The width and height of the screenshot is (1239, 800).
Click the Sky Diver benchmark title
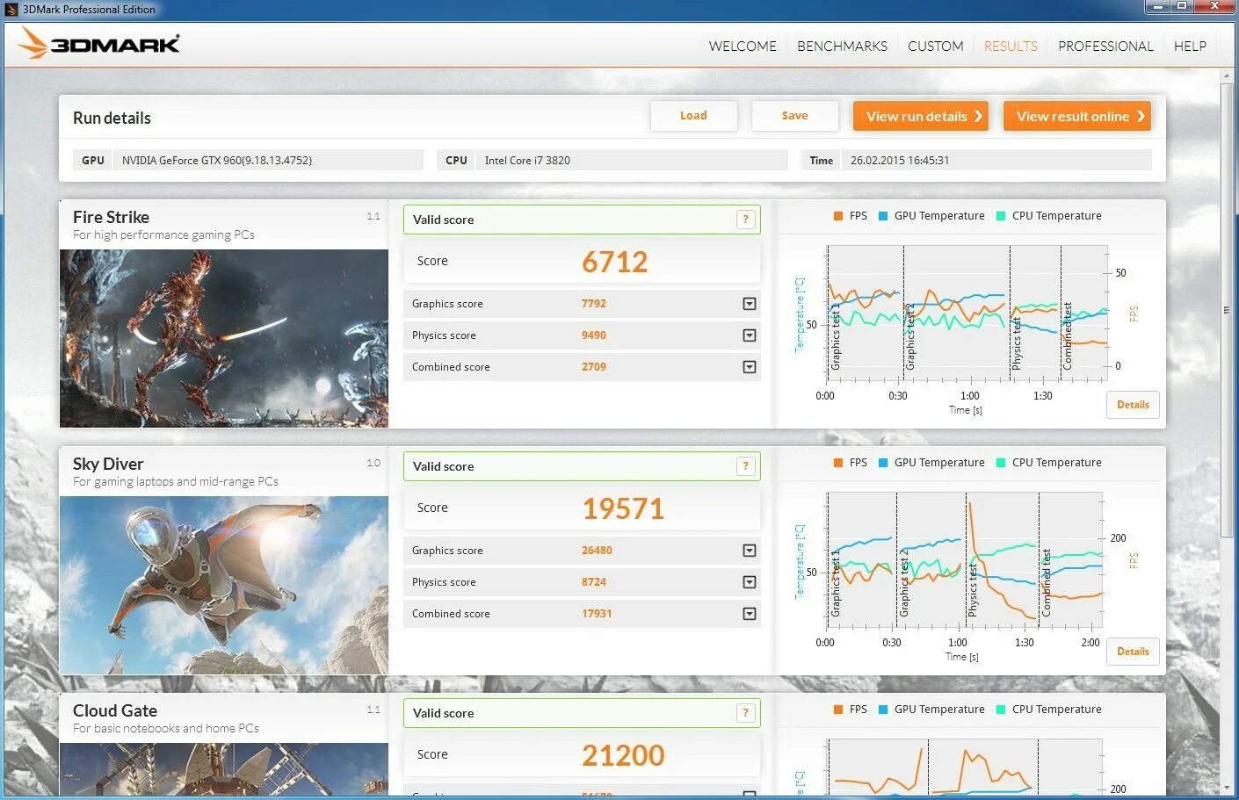point(108,464)
